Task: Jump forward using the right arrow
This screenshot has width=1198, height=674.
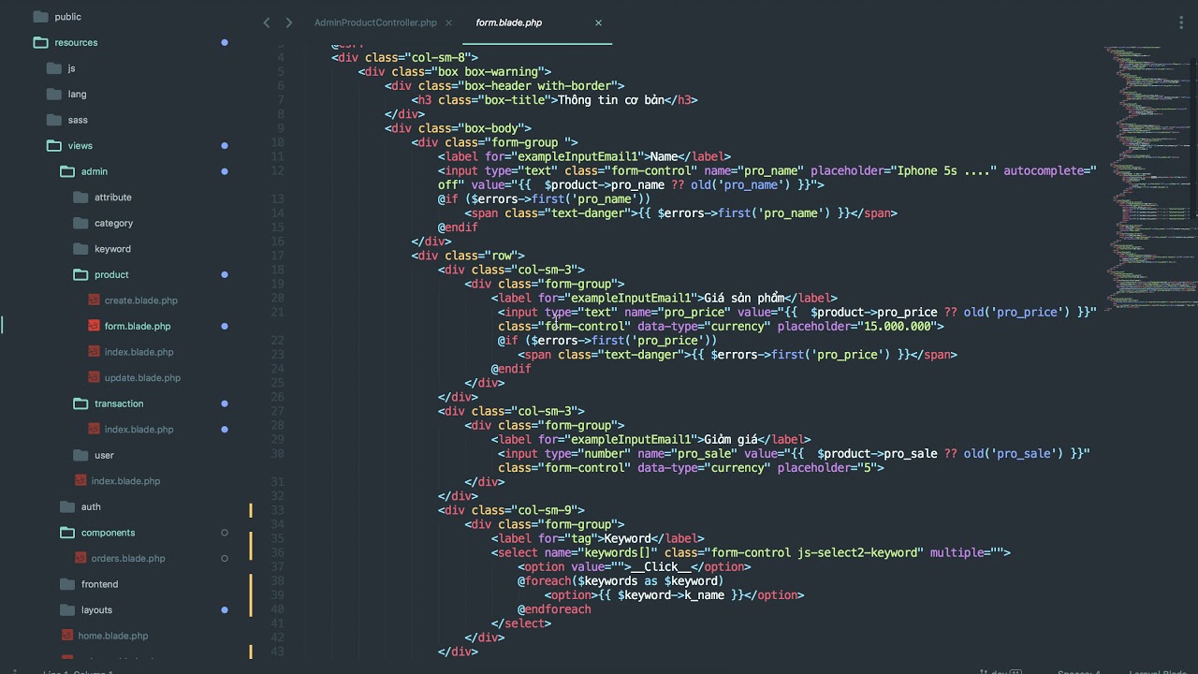Action: [288, 22]
